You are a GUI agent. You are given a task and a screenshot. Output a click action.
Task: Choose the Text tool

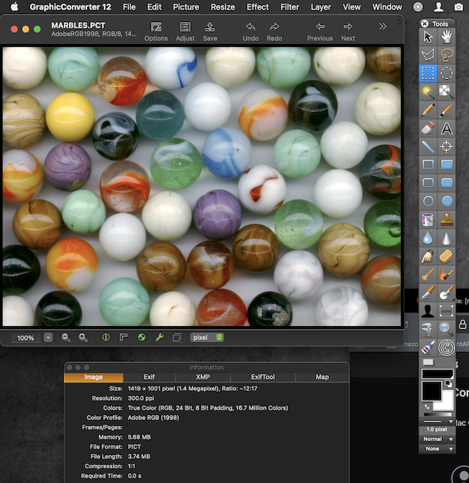coord(446,128)
